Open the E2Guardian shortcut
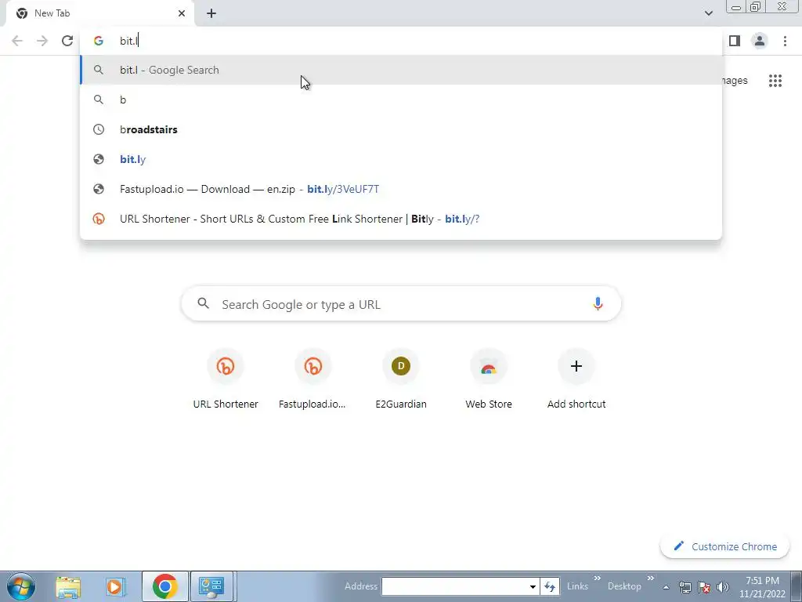The width and height of the screenshot is (802, 602). pos(401,379)
